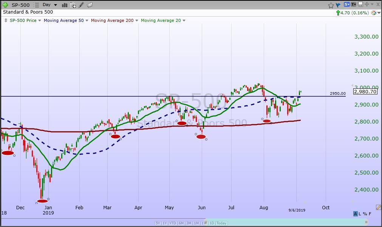Open the chart style bars icon

(x=65, y=5)
